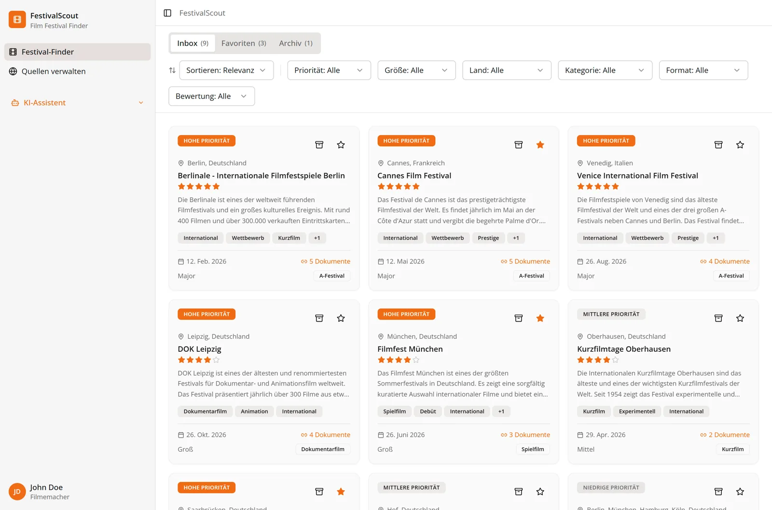This screenshot has width=772, height=510.
Task: Open the Kurzfilmtage Oberhausen title
Action: point(624,349)
